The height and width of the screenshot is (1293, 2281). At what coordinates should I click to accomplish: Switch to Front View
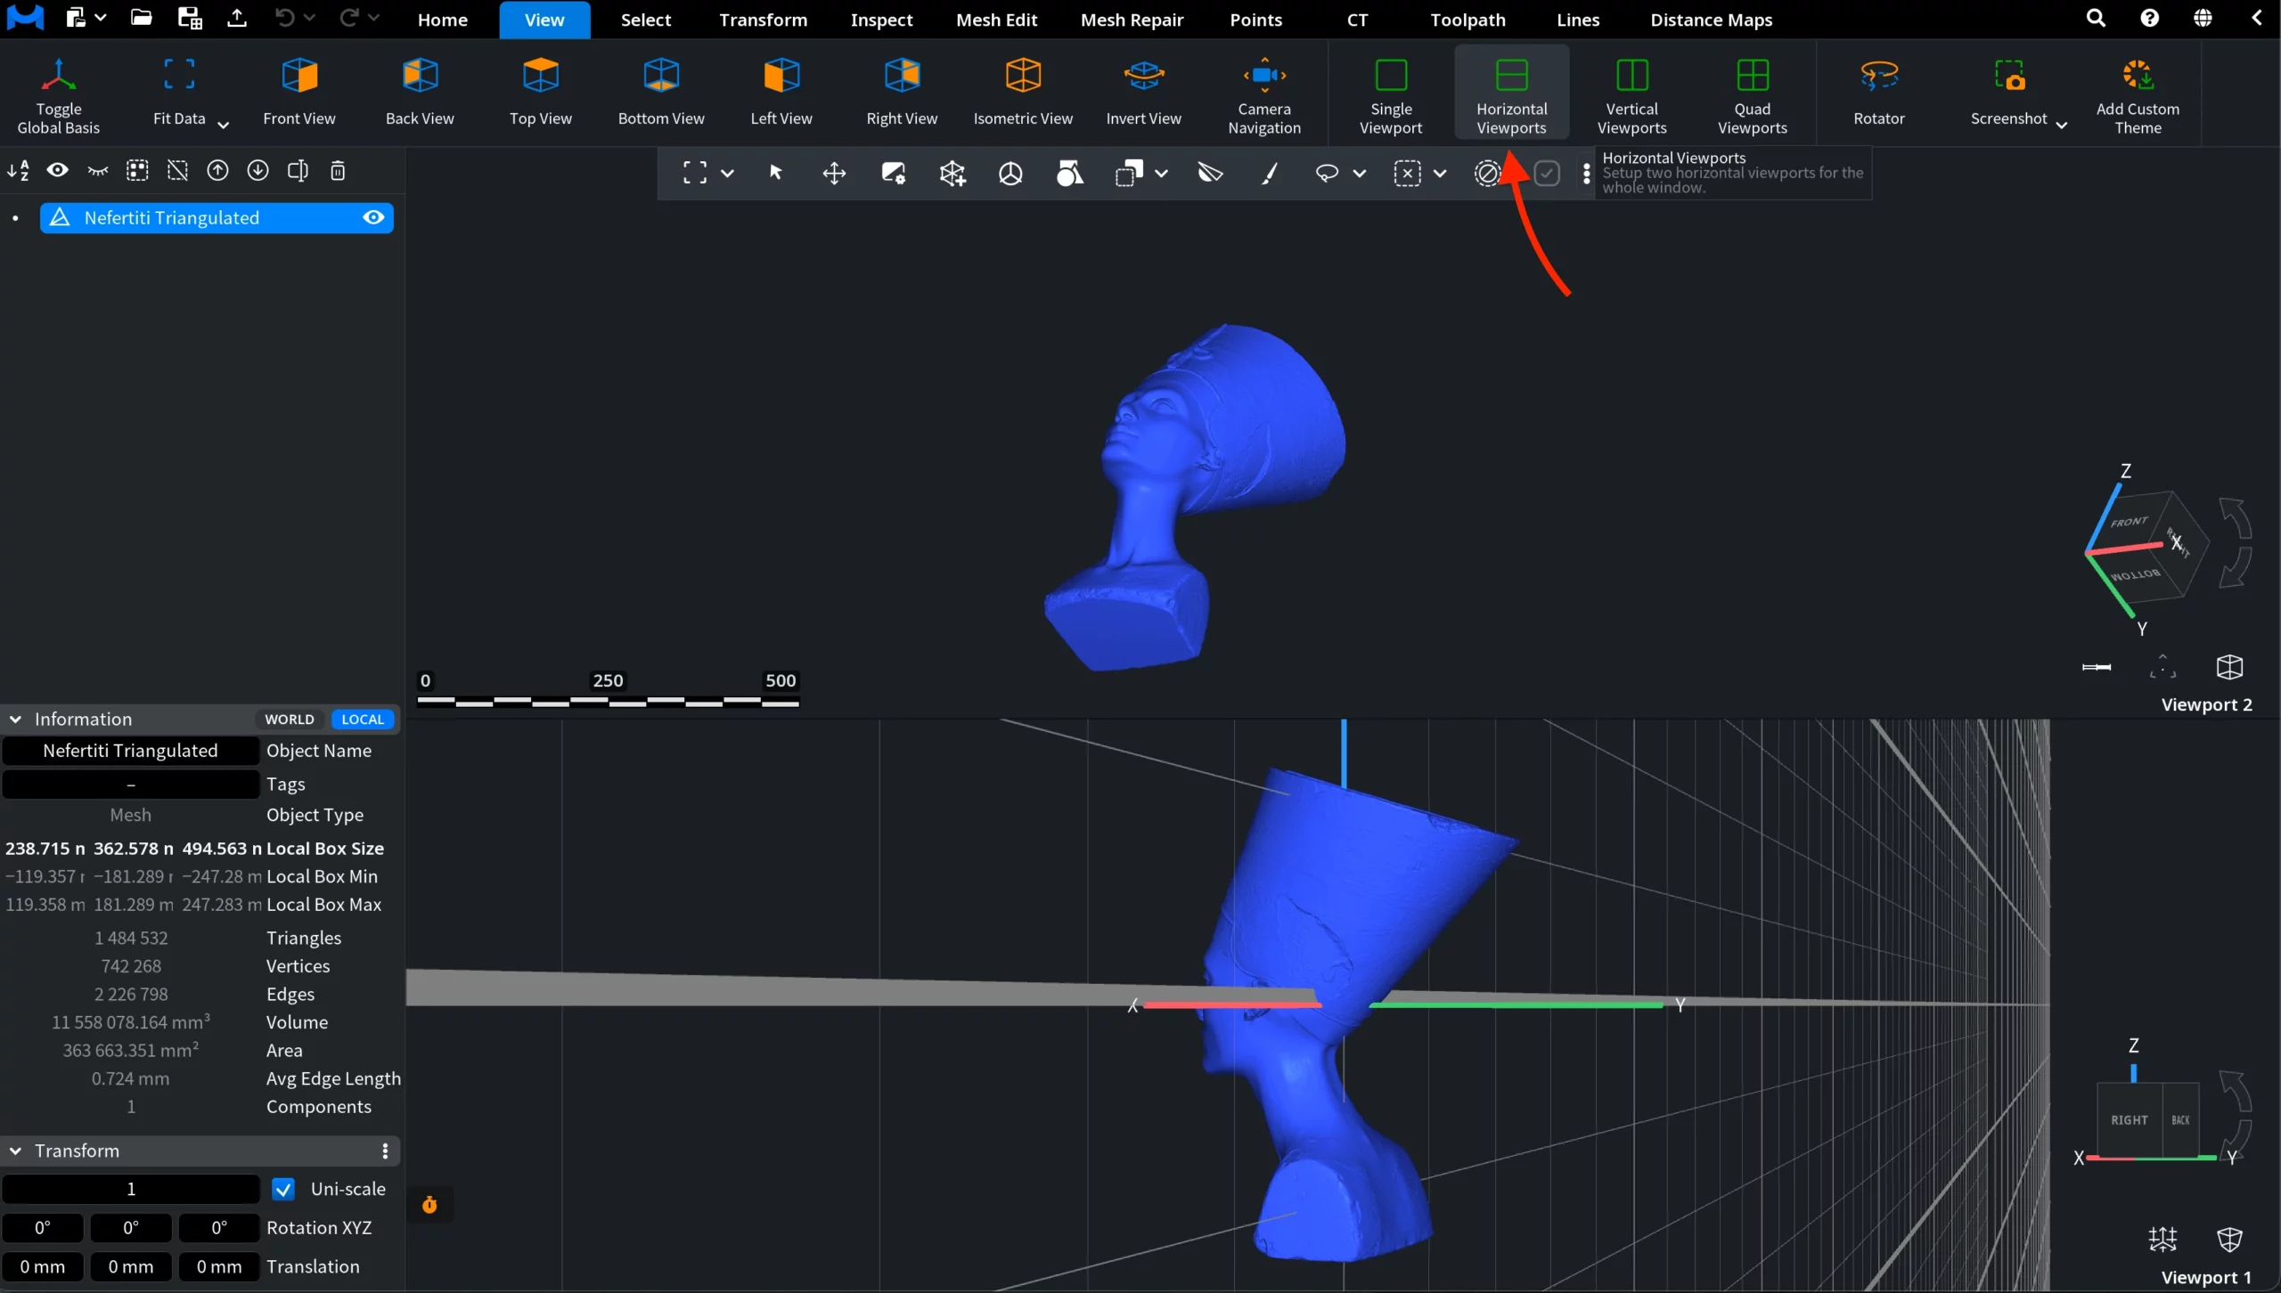pyautogui.click(x=299, y=94)
